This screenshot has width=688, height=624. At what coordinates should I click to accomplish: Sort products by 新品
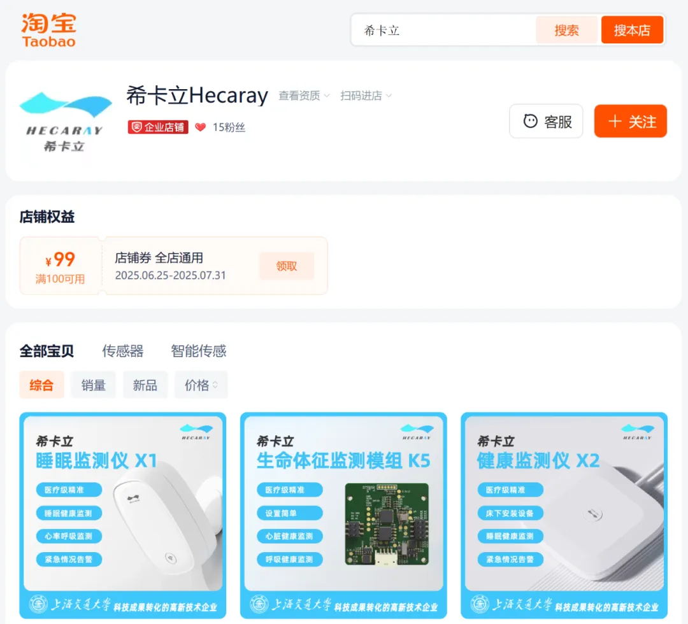(x=145, y=385)
